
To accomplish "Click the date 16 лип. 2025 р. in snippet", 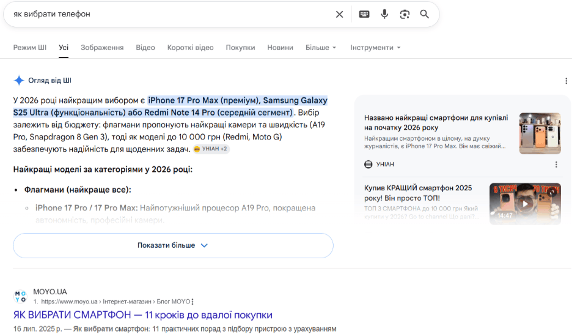I will 37,329.
